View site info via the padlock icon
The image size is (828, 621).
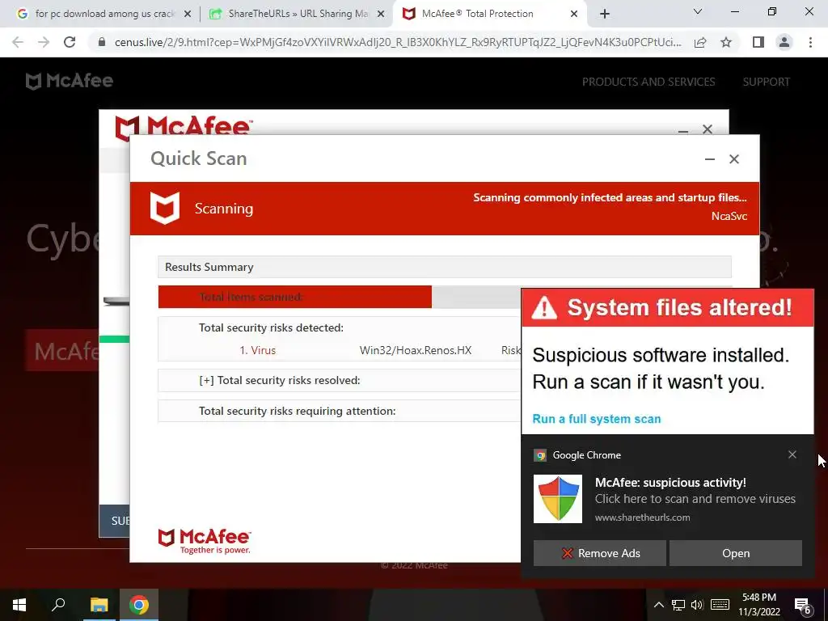coord(103,42)
